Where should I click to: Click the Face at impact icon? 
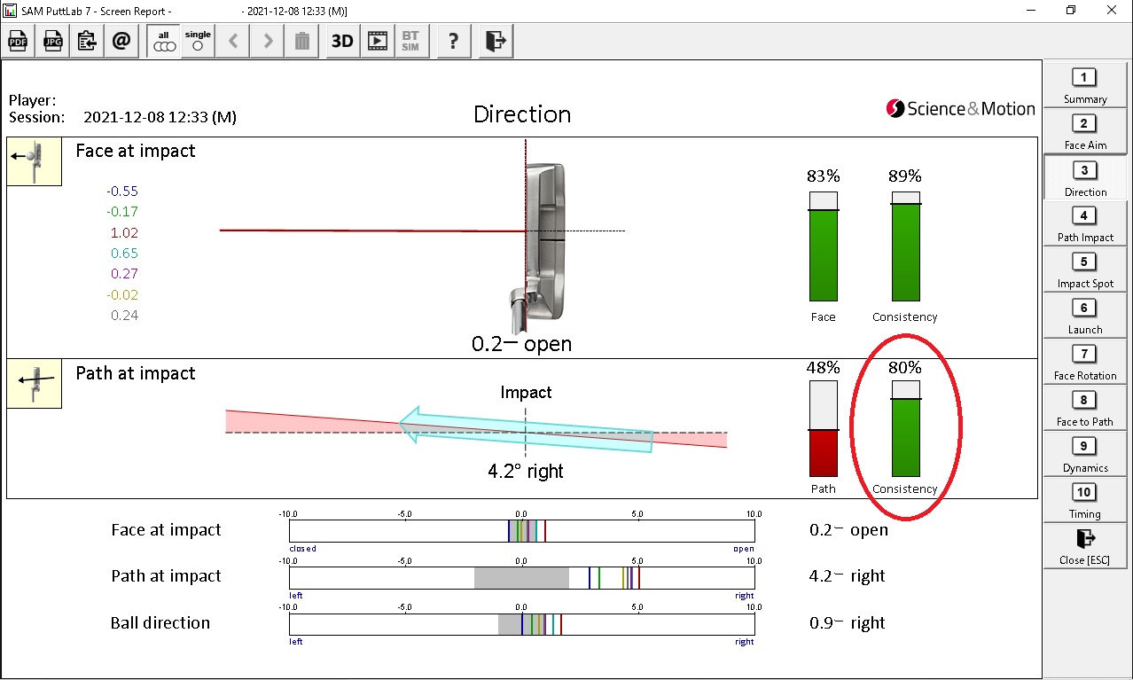tap(34, 161)
